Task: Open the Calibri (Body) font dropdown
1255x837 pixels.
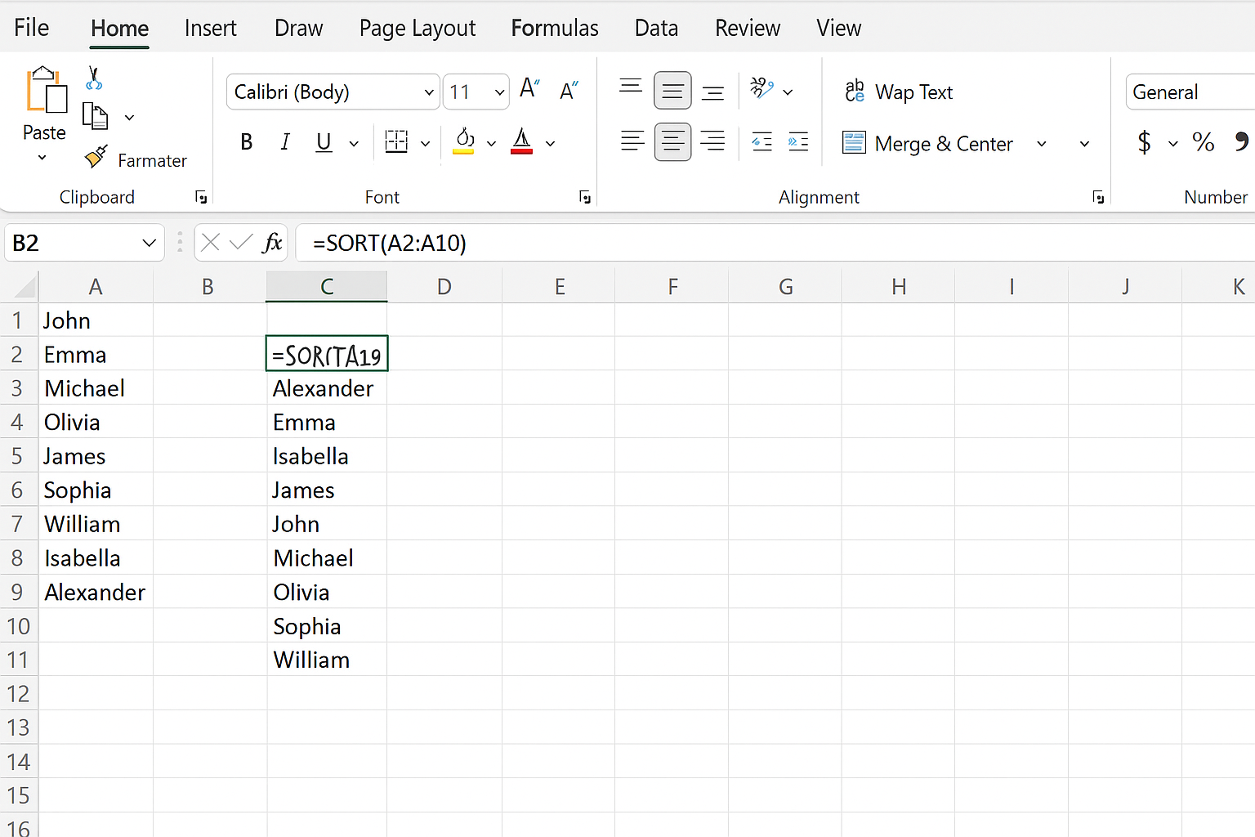Action: pyautogui.click(x=429, y=92)
